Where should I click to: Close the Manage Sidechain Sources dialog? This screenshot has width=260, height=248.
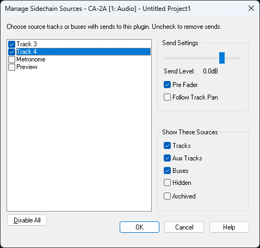251,8
